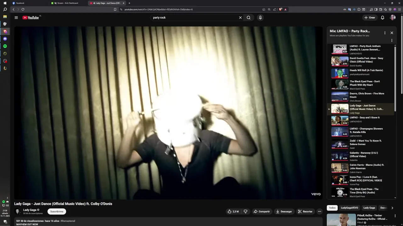403x226 pixels.
Task: Select the Todos filter chip
Action: [x=332, y=208]
